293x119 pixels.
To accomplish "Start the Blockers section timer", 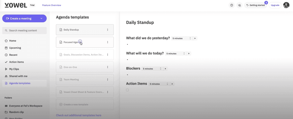I will point(165,69).
